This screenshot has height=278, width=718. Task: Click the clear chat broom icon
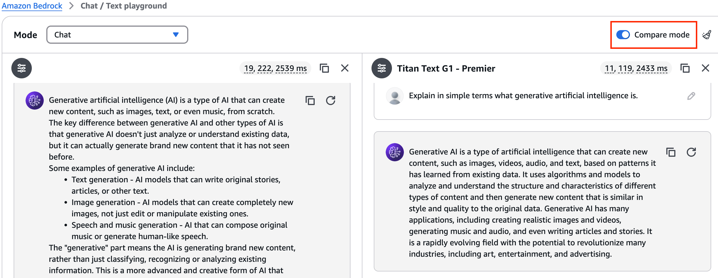tap(707, 35)
